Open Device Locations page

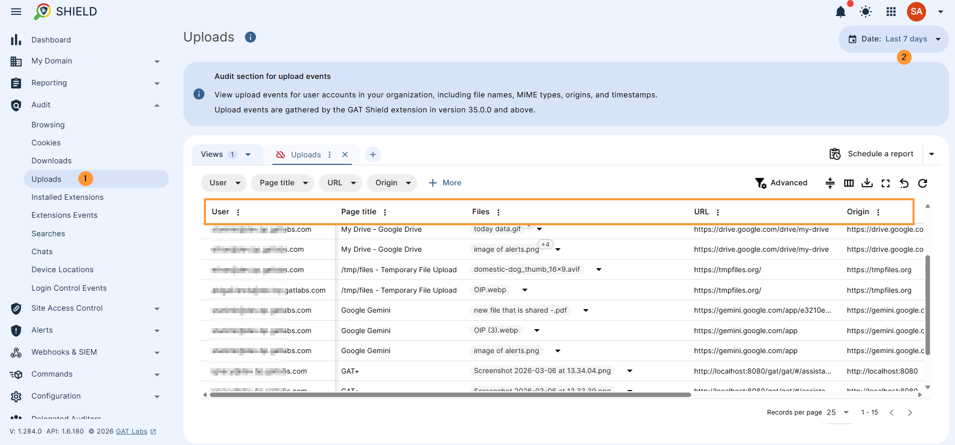click(x=62, y=270)
